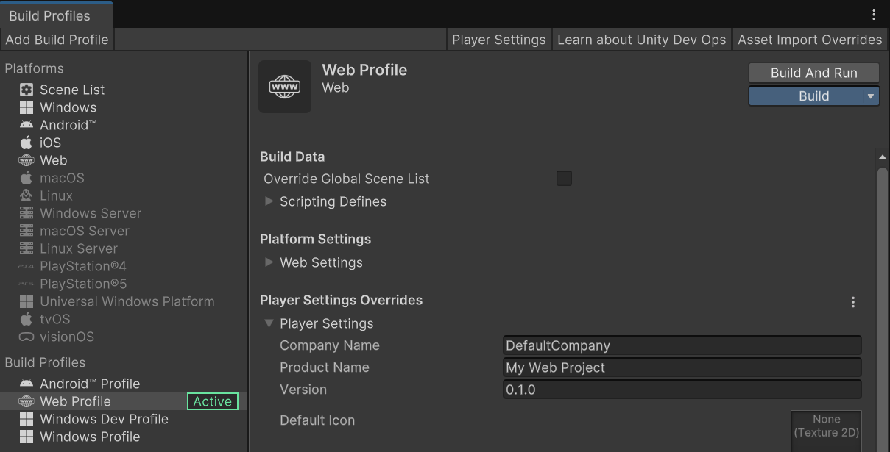Open the Build button dropdown arrow
890x452 pixels.
(x=871, y=96)
